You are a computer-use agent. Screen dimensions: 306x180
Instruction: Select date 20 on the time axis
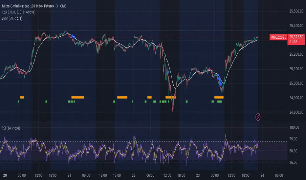5,175
